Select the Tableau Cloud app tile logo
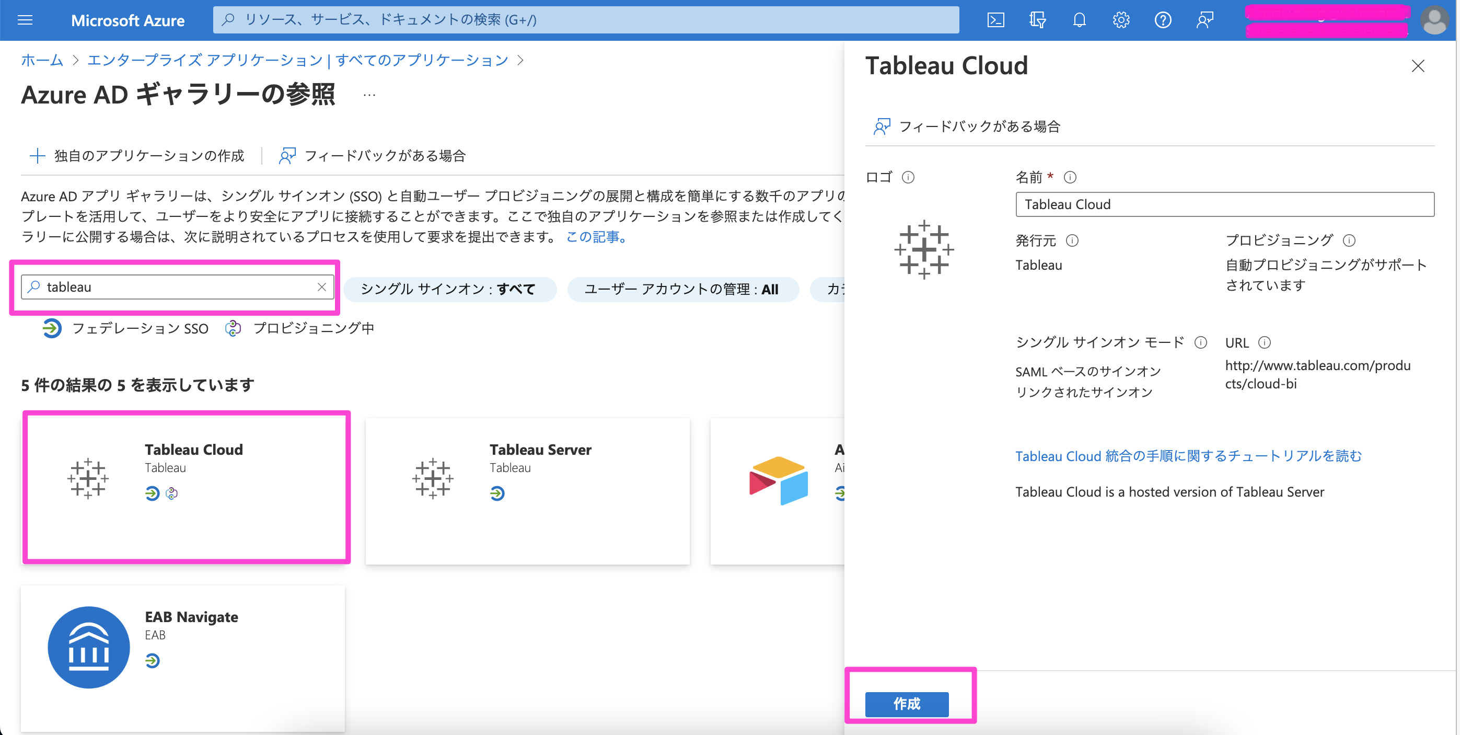Viewport: 1460px width, 735px height. click(x=88, y=478)
